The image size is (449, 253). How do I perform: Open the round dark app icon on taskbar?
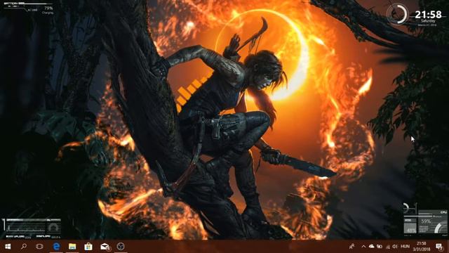pos(121,247)
